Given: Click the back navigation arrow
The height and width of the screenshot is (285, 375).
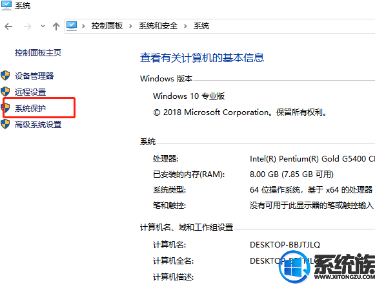Looking at the screenshot, I should pyautogui.click(x=8, y=26).
